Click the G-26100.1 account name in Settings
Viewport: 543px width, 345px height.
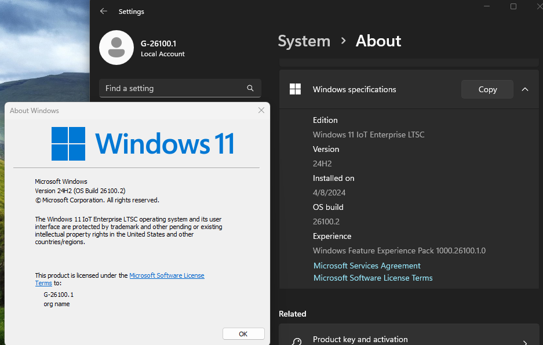(x=158, y=43)
